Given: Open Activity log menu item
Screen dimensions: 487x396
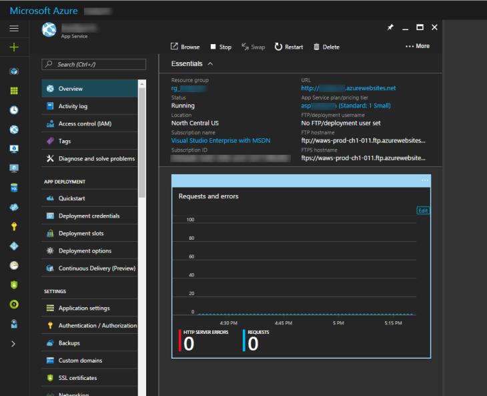Looking at the screenshot, I should pyautogui.click(x=73, y=106).
